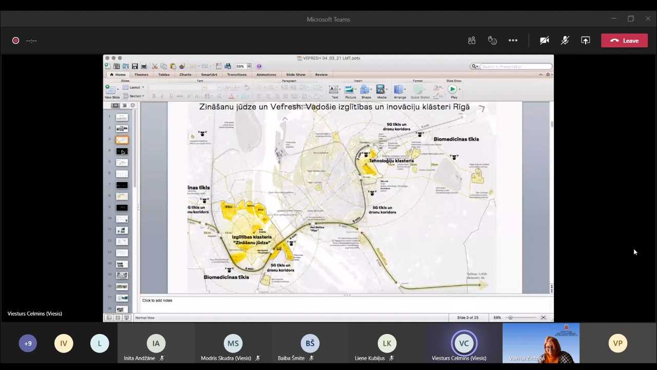Turn on the camera
Viewport: 657px width, 370px height.
pyautogui.click(x=545, y=41)
